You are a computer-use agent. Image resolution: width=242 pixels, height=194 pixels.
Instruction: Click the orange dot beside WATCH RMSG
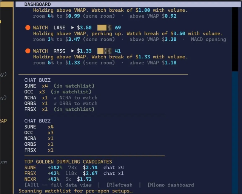click(28, 51)
